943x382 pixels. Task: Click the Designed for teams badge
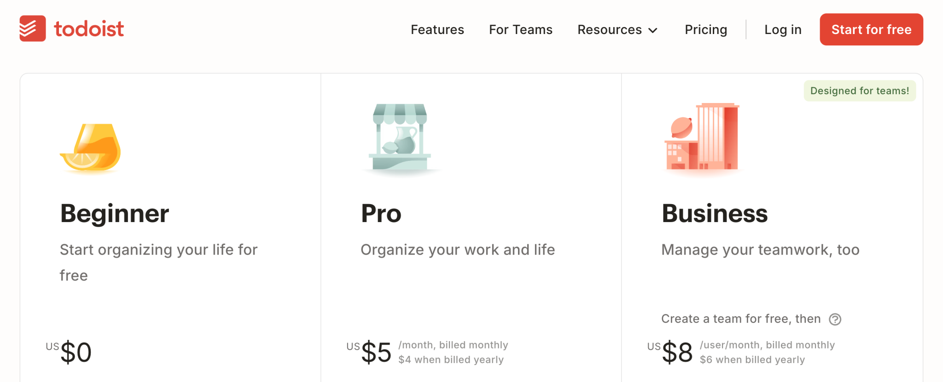[859, 91]
